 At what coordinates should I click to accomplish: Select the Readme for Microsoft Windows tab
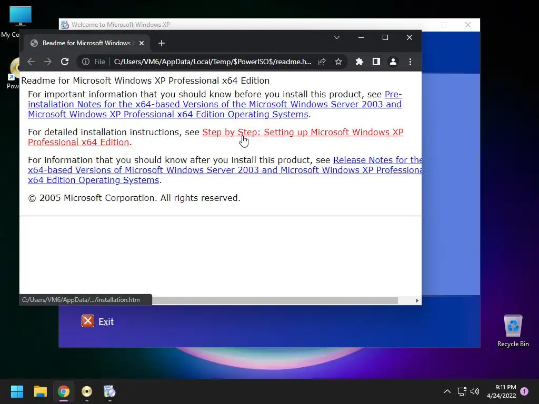86,43
